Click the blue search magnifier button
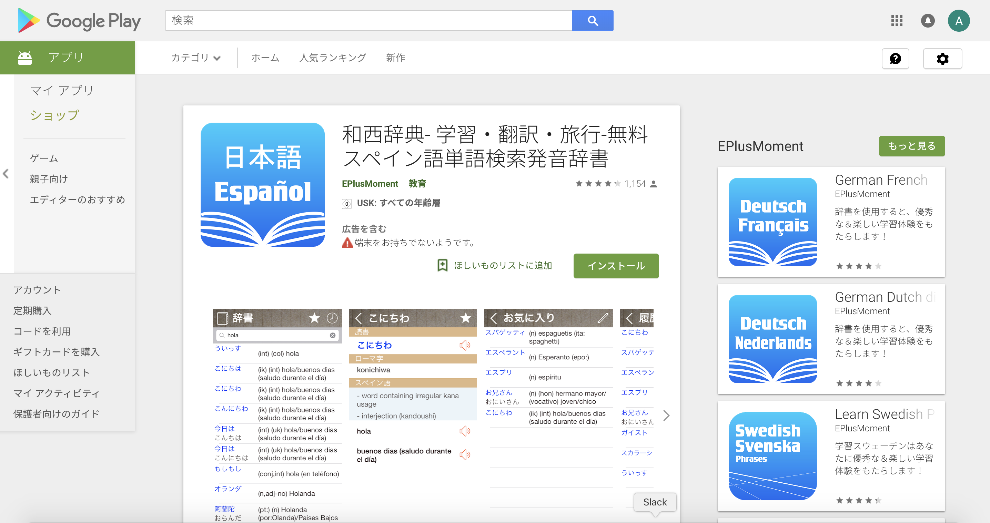 click(x=593, y=21)
